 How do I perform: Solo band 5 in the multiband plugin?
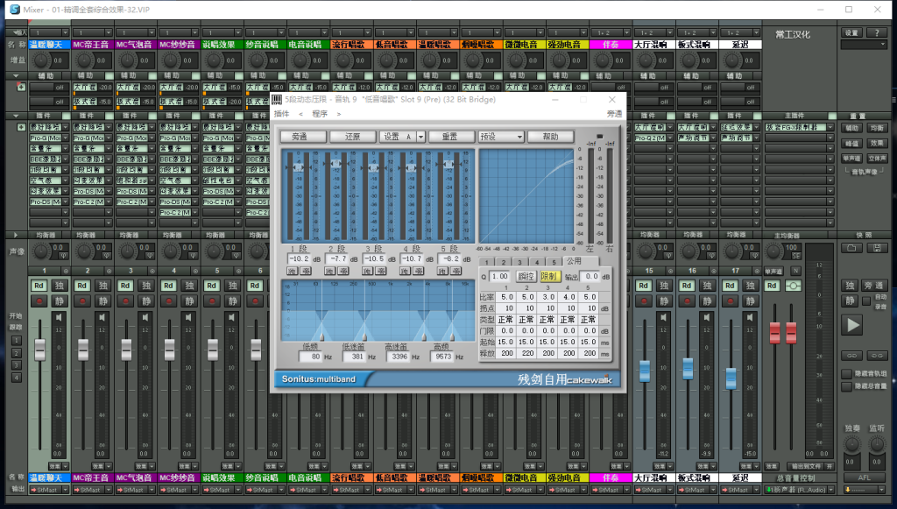442,271
